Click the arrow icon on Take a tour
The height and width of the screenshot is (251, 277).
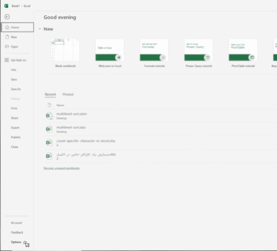[118, 57]
